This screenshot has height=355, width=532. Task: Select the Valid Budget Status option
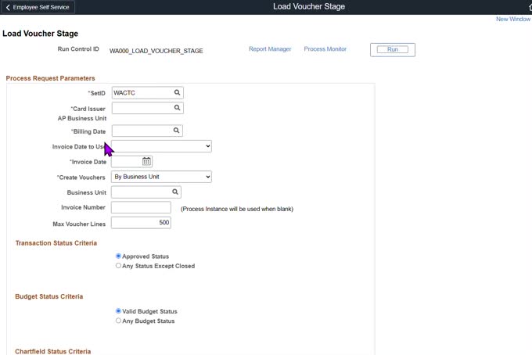click(x=118, y=311)
